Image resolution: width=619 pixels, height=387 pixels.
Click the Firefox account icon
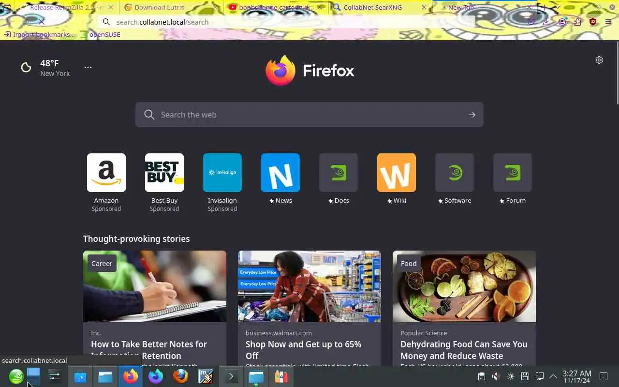pos(562,22)
